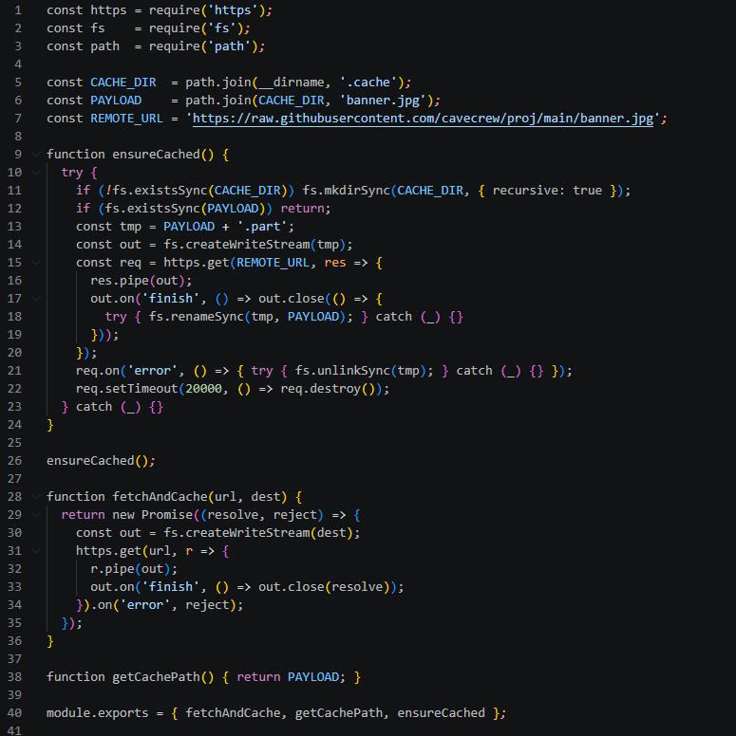Click the '.cache' string on line 5
The height and width of the screenshot is (736, 736).
click(368, 83)
